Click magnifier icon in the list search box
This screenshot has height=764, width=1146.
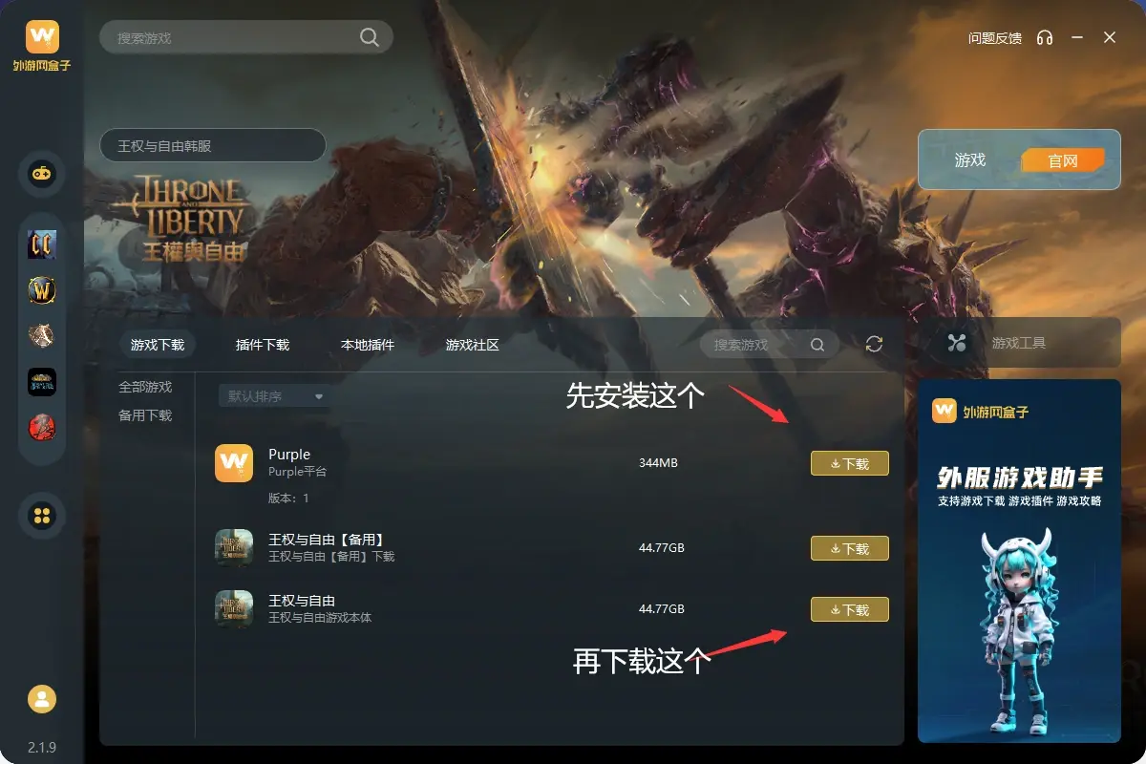tap(817, 345)
